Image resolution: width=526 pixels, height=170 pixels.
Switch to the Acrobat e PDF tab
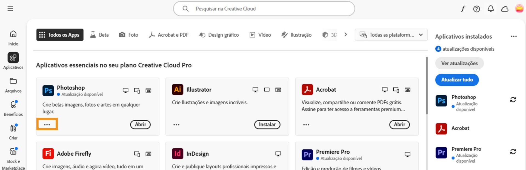click(168, 35)
